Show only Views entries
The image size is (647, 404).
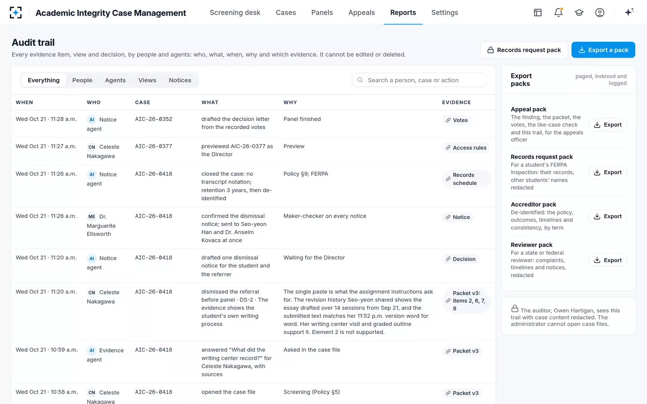pos(147,80)
